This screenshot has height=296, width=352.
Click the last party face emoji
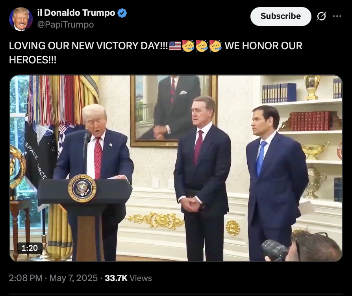pyautogui.click(x=215, y=46)
